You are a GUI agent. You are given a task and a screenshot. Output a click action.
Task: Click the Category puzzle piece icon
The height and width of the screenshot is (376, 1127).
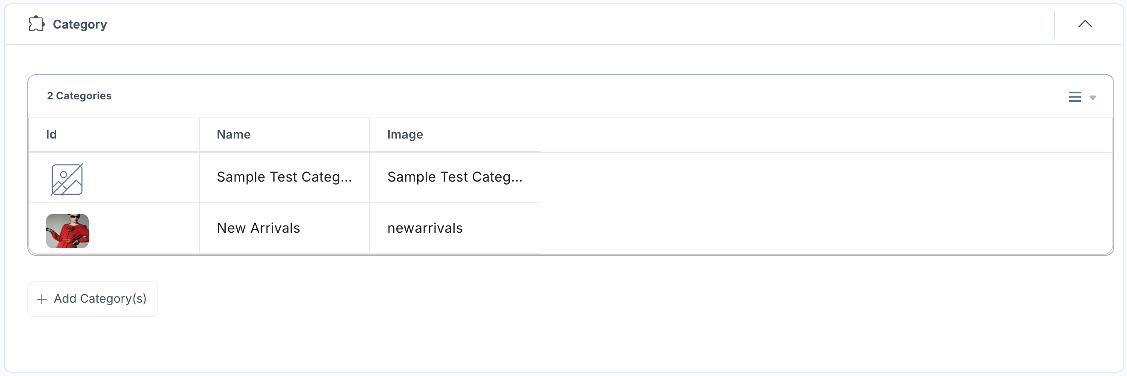pos(36,24)
